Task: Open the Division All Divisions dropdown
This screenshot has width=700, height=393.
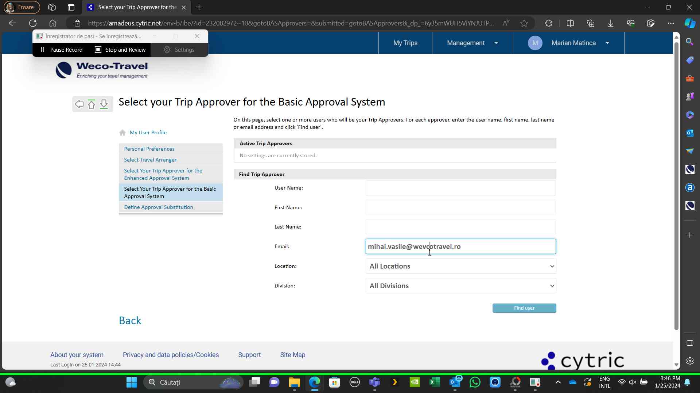Action: (x=461, y=286)
